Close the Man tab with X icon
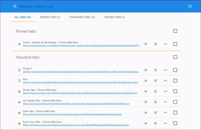201x130 pixels. [x=155, y=81]
